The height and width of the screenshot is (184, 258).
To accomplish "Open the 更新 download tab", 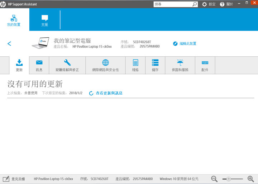I will [19, 65].
